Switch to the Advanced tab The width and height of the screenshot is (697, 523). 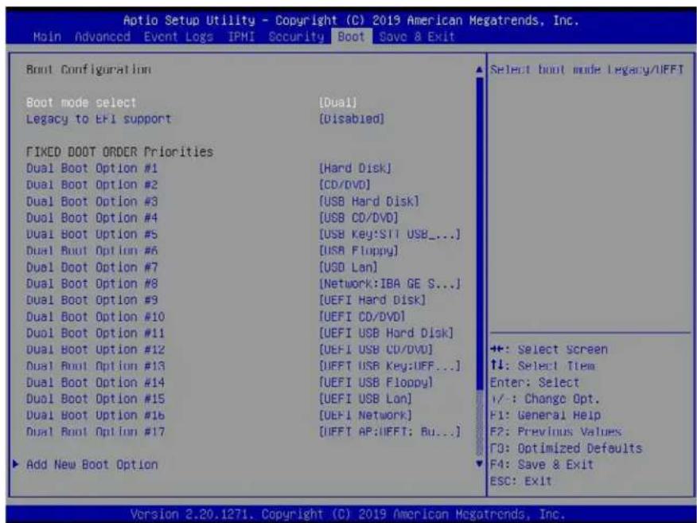[103, 37]
